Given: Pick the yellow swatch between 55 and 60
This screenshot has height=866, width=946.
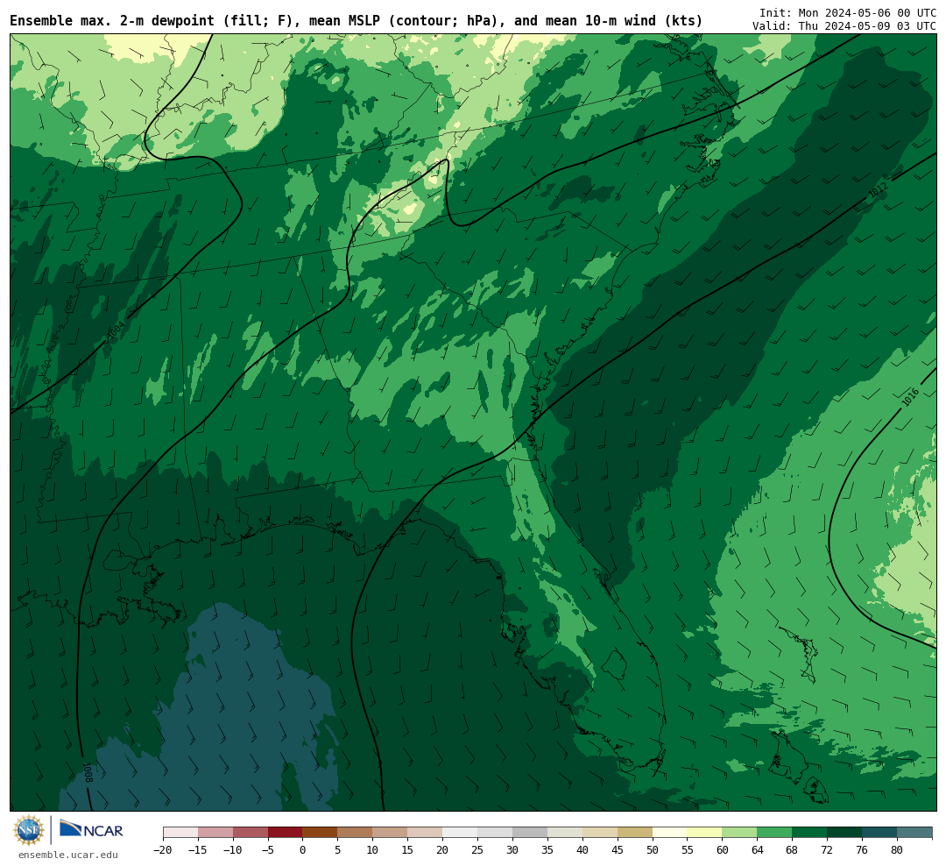Looking at the screenshot, I should (705, 833).
